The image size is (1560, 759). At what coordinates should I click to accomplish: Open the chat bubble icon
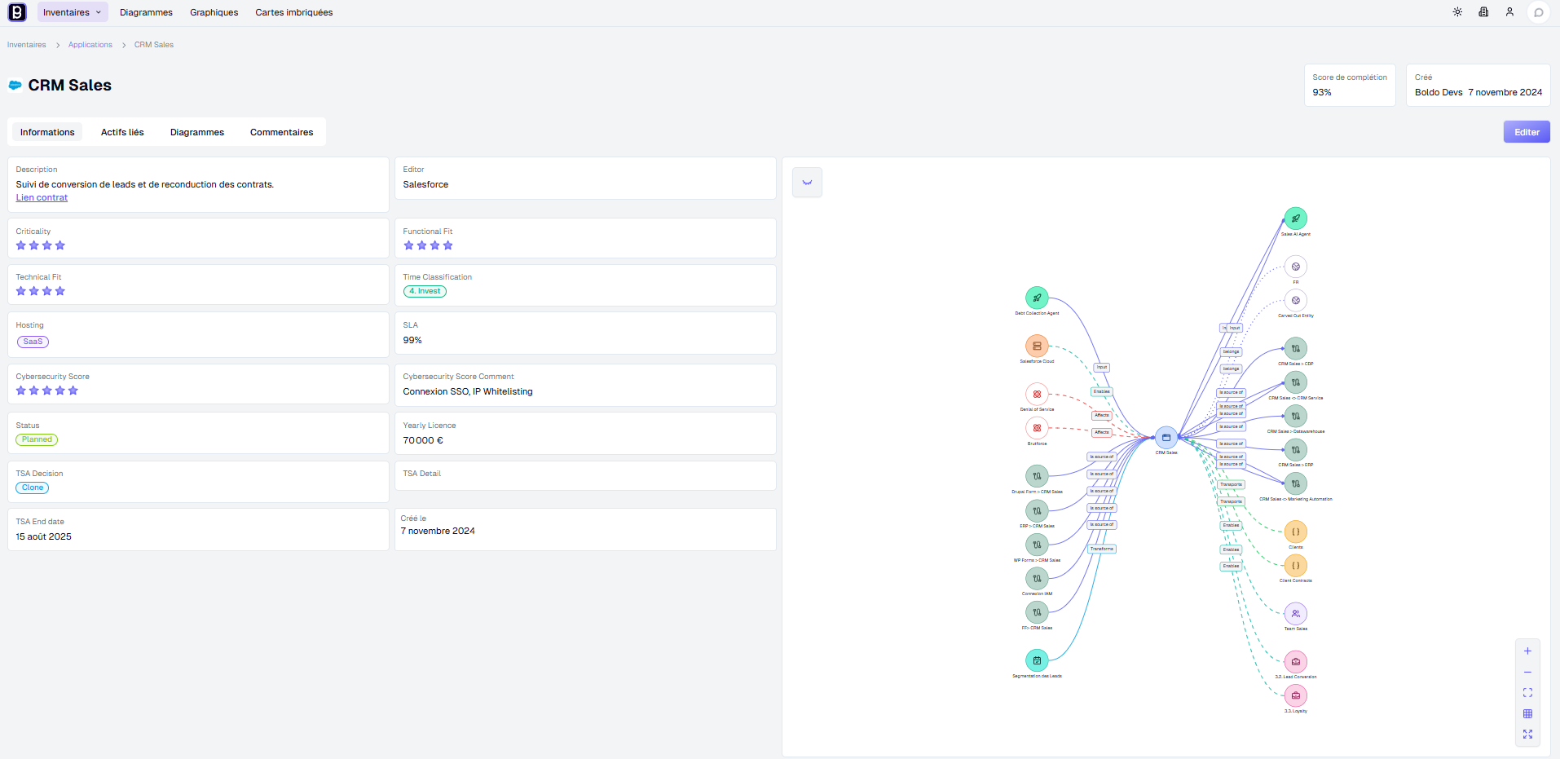tap(1538, 12)
